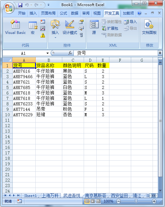Open macro security warning settings

tap(43, 35)
